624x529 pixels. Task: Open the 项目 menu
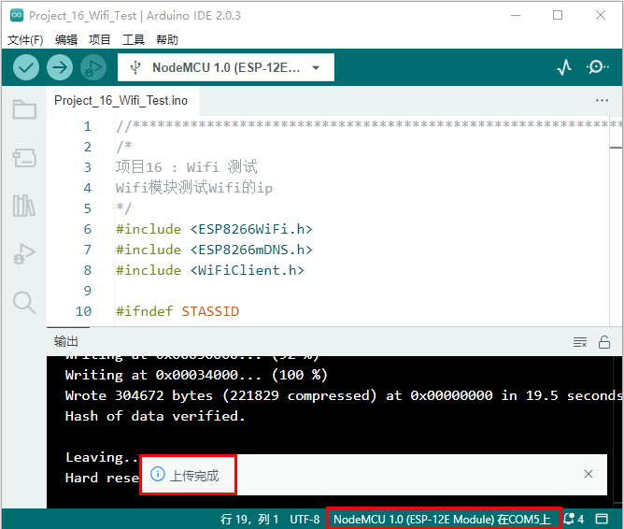[x=100, y=40]
